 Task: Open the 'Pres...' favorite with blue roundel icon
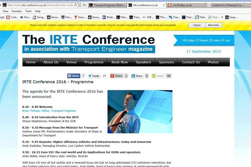coord(26,17)
